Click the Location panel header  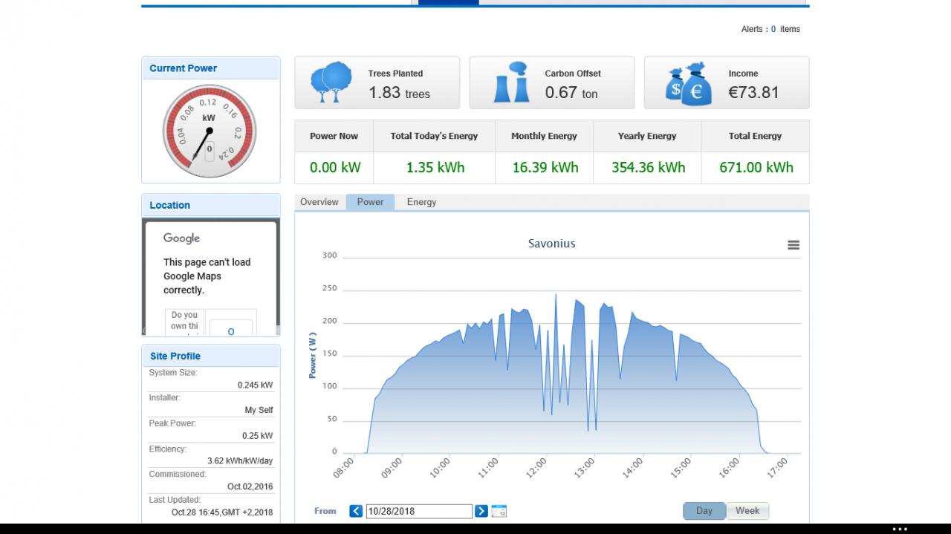(x=211, y=205)
